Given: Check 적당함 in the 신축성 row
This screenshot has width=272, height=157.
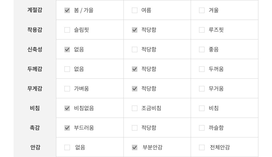Looking at the screenshot, I should [135, 50].
